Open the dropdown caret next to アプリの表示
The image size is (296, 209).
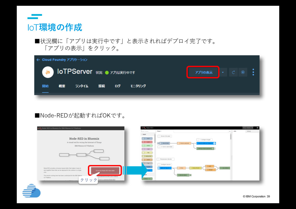click(223, 72)
